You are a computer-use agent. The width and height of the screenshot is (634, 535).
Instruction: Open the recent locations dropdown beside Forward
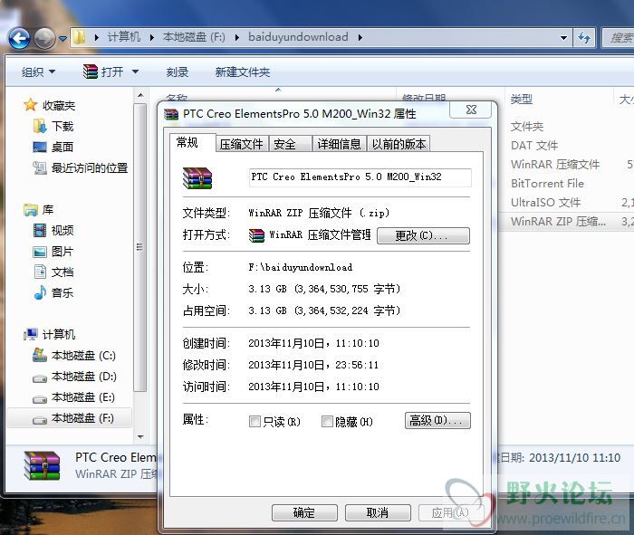pyautogui.click(x=63, y=39)
